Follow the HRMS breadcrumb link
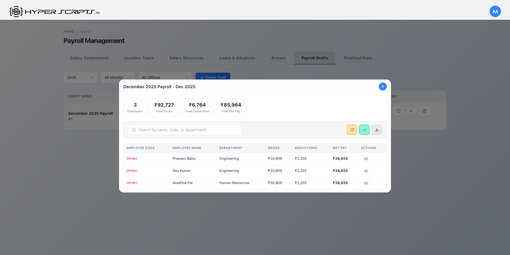This screenshot has height=255, width=510. pos(69,32)
